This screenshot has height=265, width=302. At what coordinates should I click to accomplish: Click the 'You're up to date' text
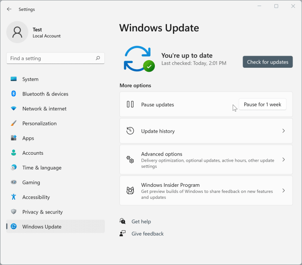[x=187, y=56]
